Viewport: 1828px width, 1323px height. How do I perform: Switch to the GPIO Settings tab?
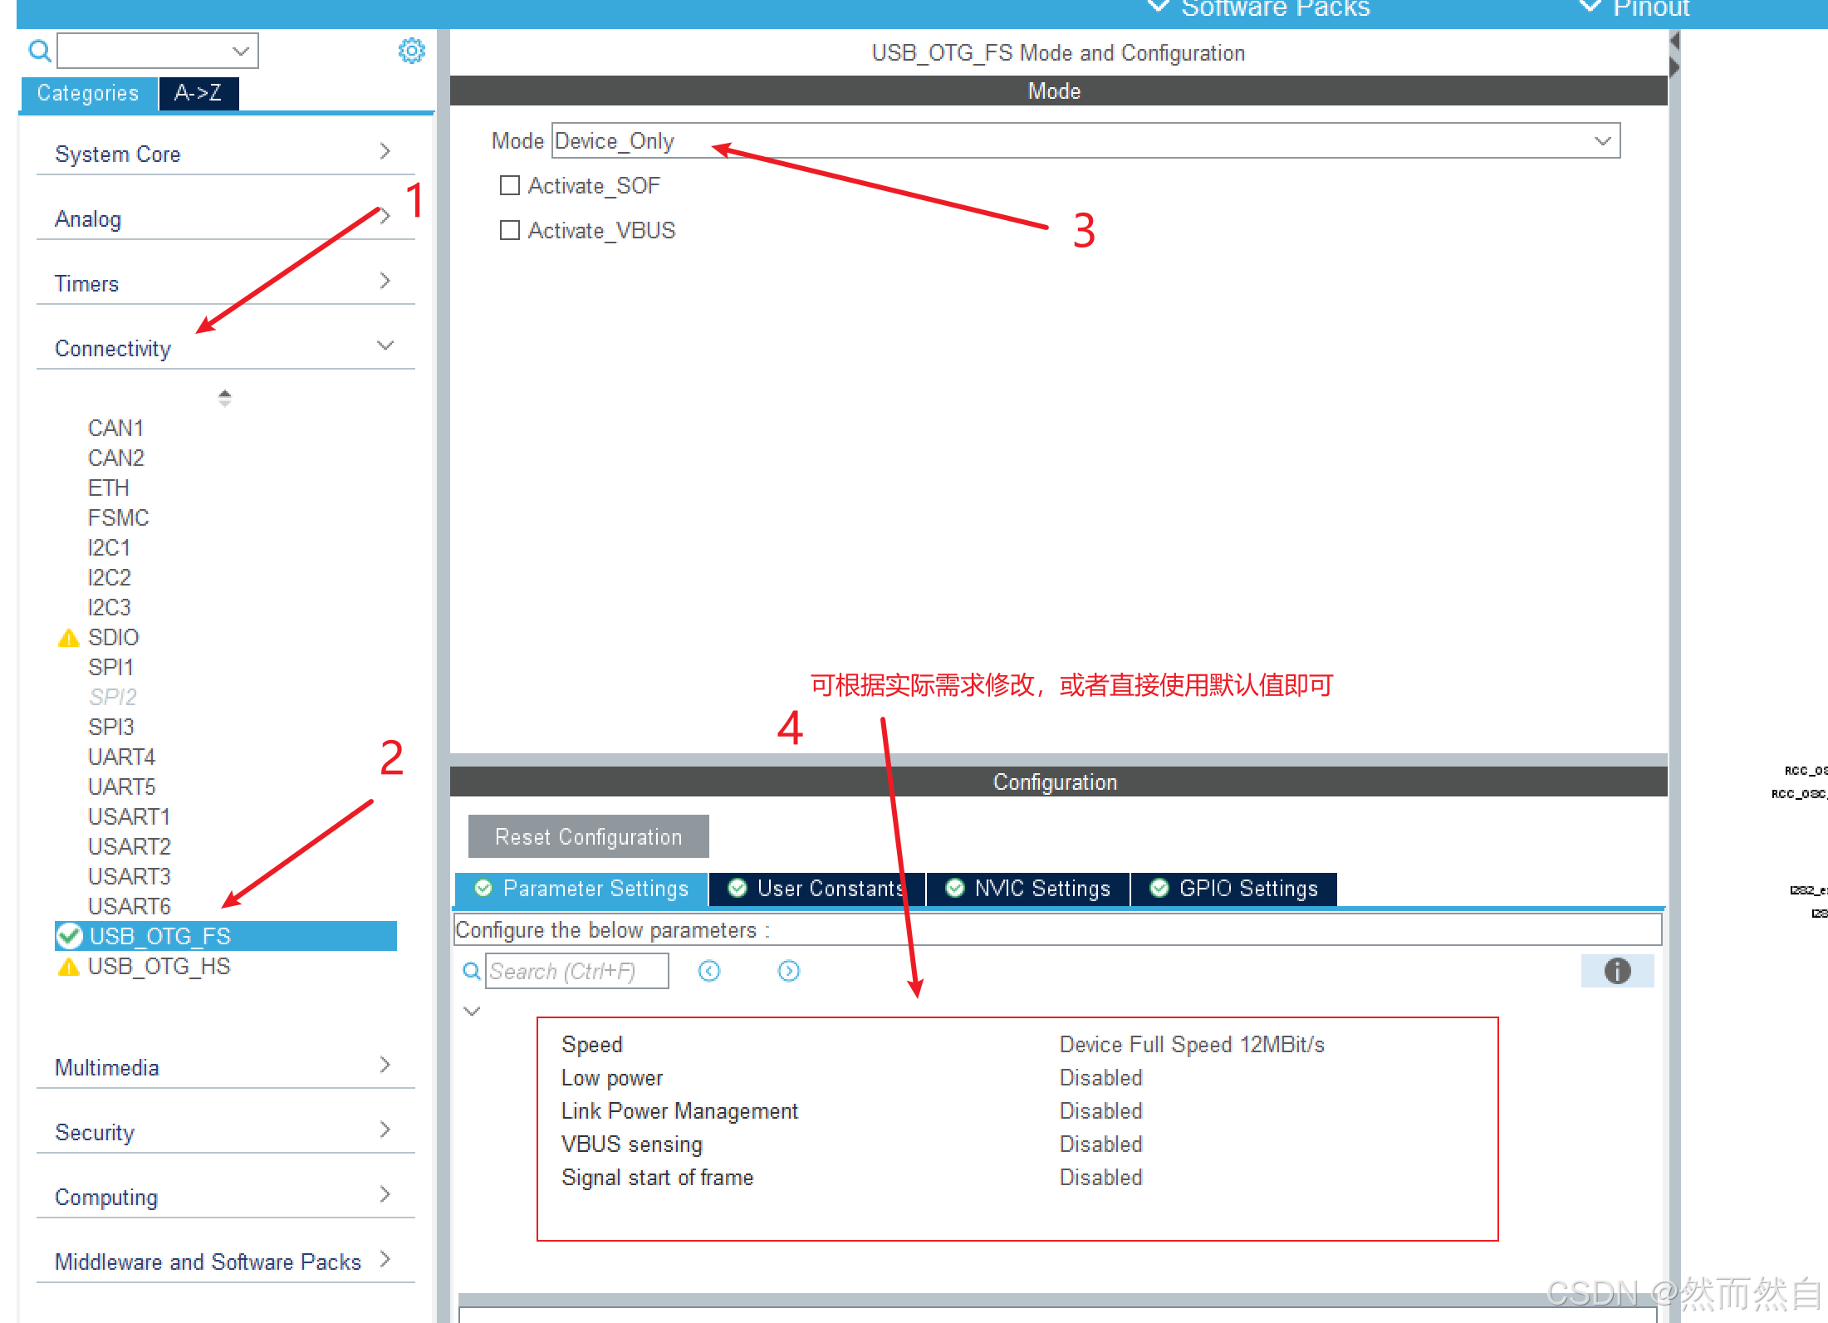tap(1234, 889)
